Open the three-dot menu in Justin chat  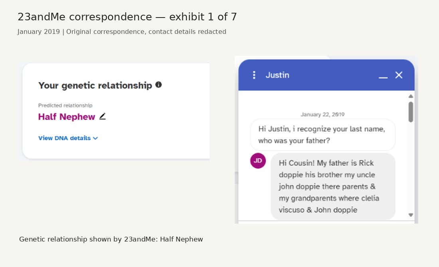[254, 75]
